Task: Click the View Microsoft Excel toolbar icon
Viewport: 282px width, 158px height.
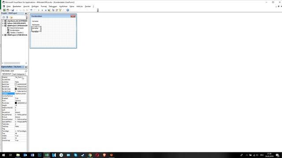Action: [4, 10]
